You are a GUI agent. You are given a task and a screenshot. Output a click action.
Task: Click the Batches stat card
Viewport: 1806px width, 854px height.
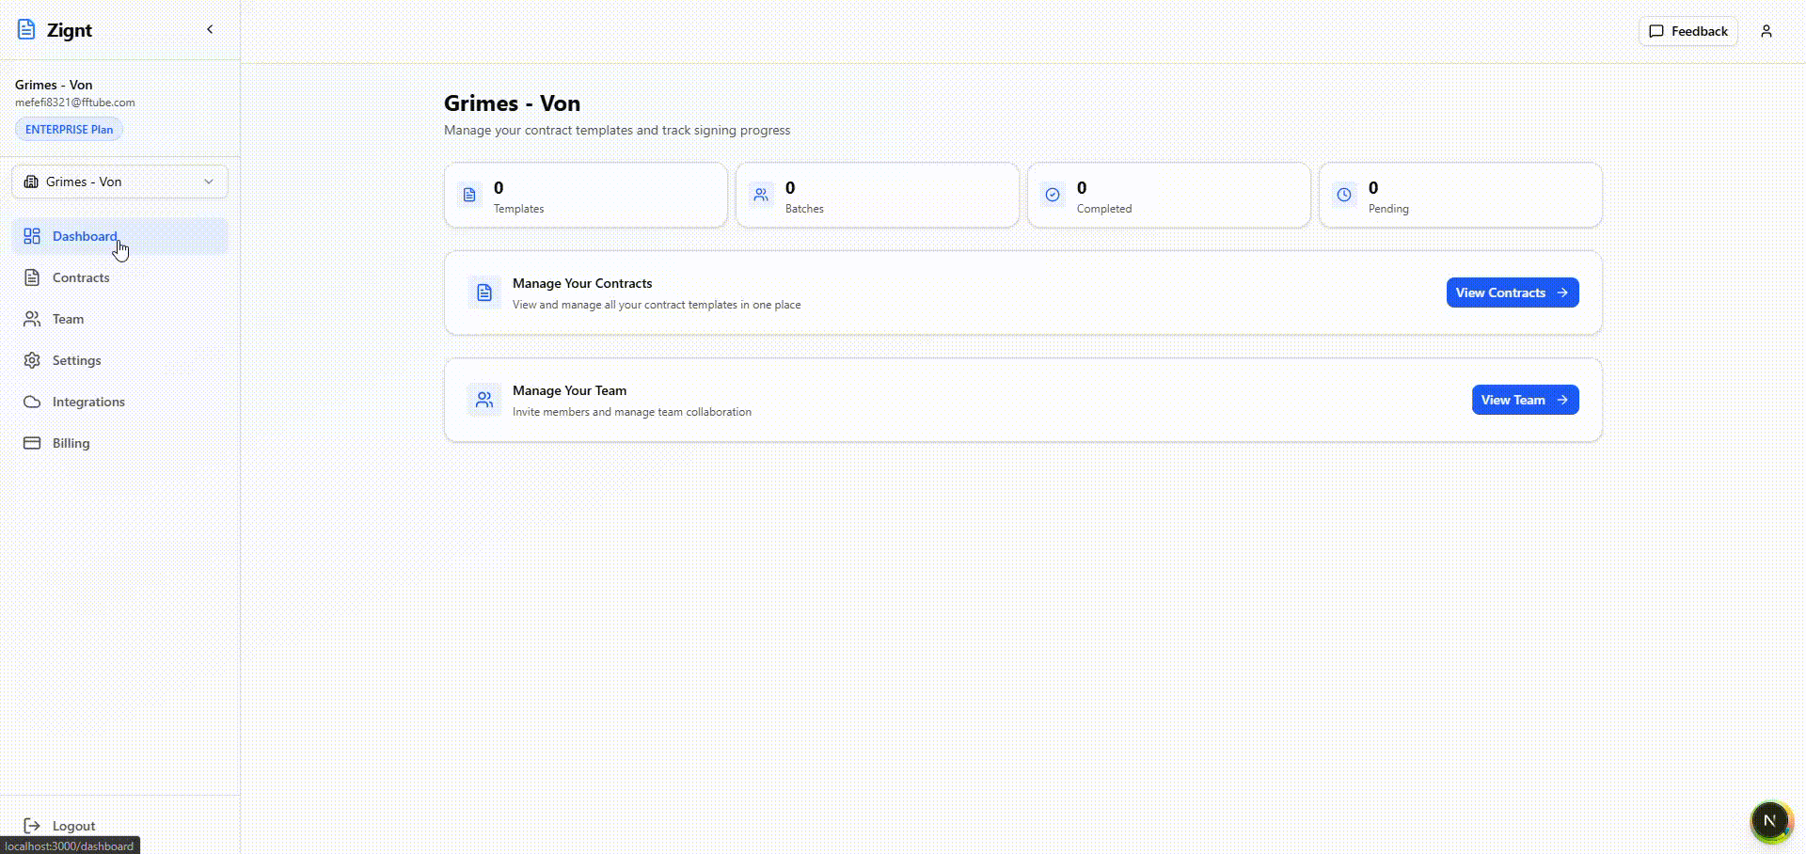point(877,196)
